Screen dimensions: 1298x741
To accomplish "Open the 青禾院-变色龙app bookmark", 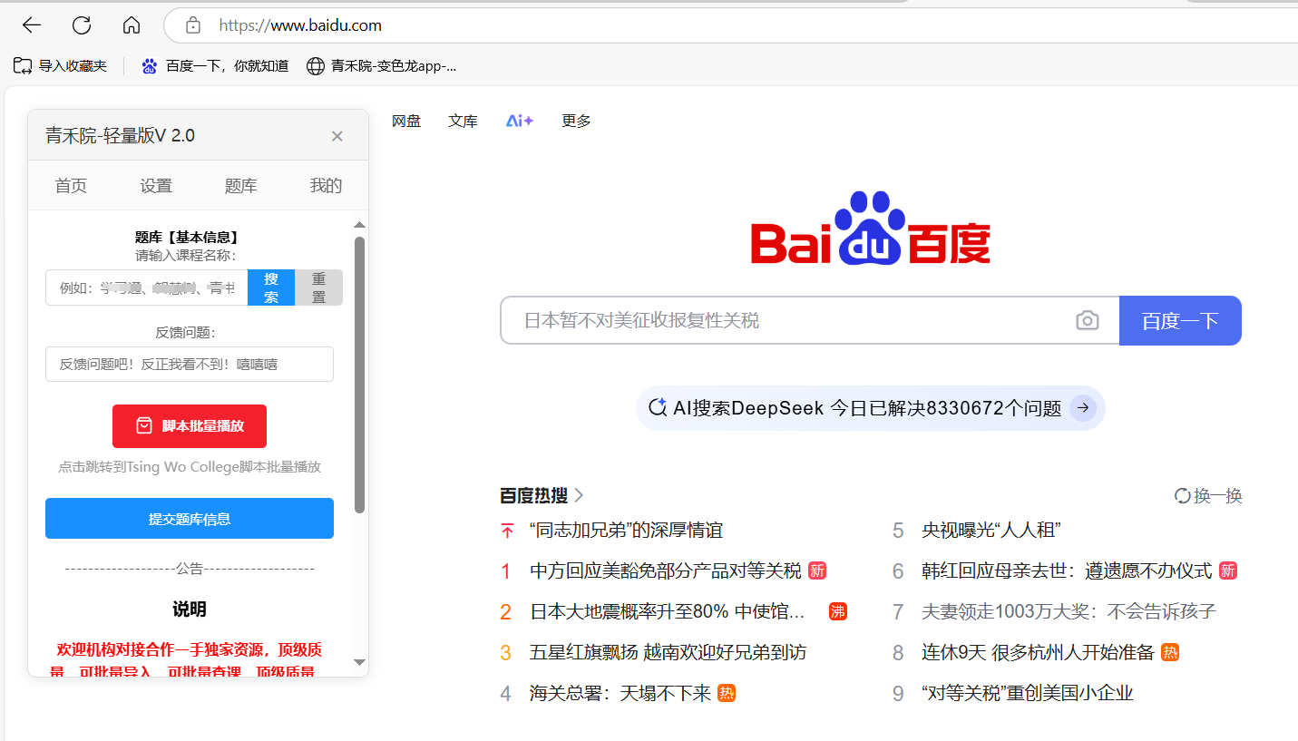I will point(381,65).
